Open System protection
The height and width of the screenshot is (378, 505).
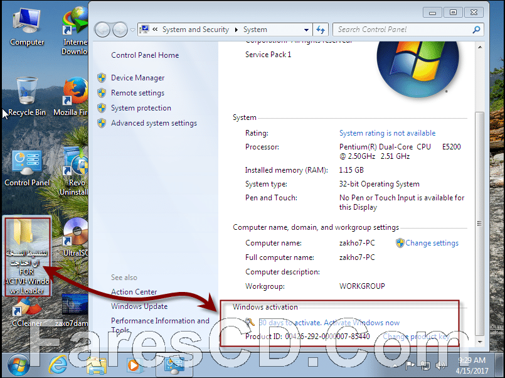point(141,108)
